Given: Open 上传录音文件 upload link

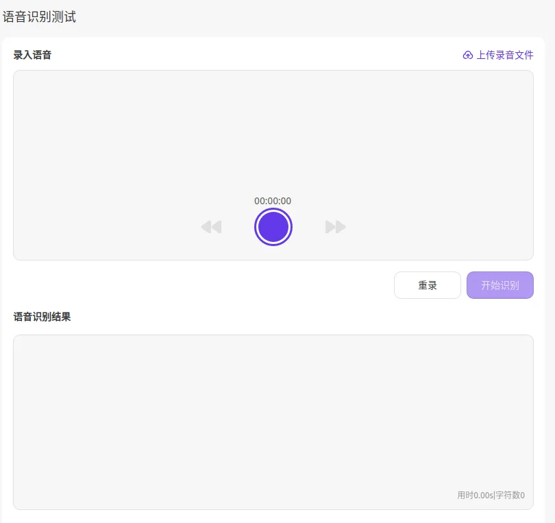Looking at the screenshot, I should tap(497, 56).
